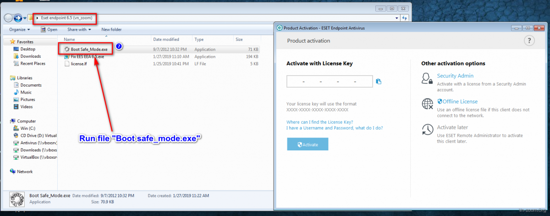Open the Share with dropdown menu

point(79,29)
